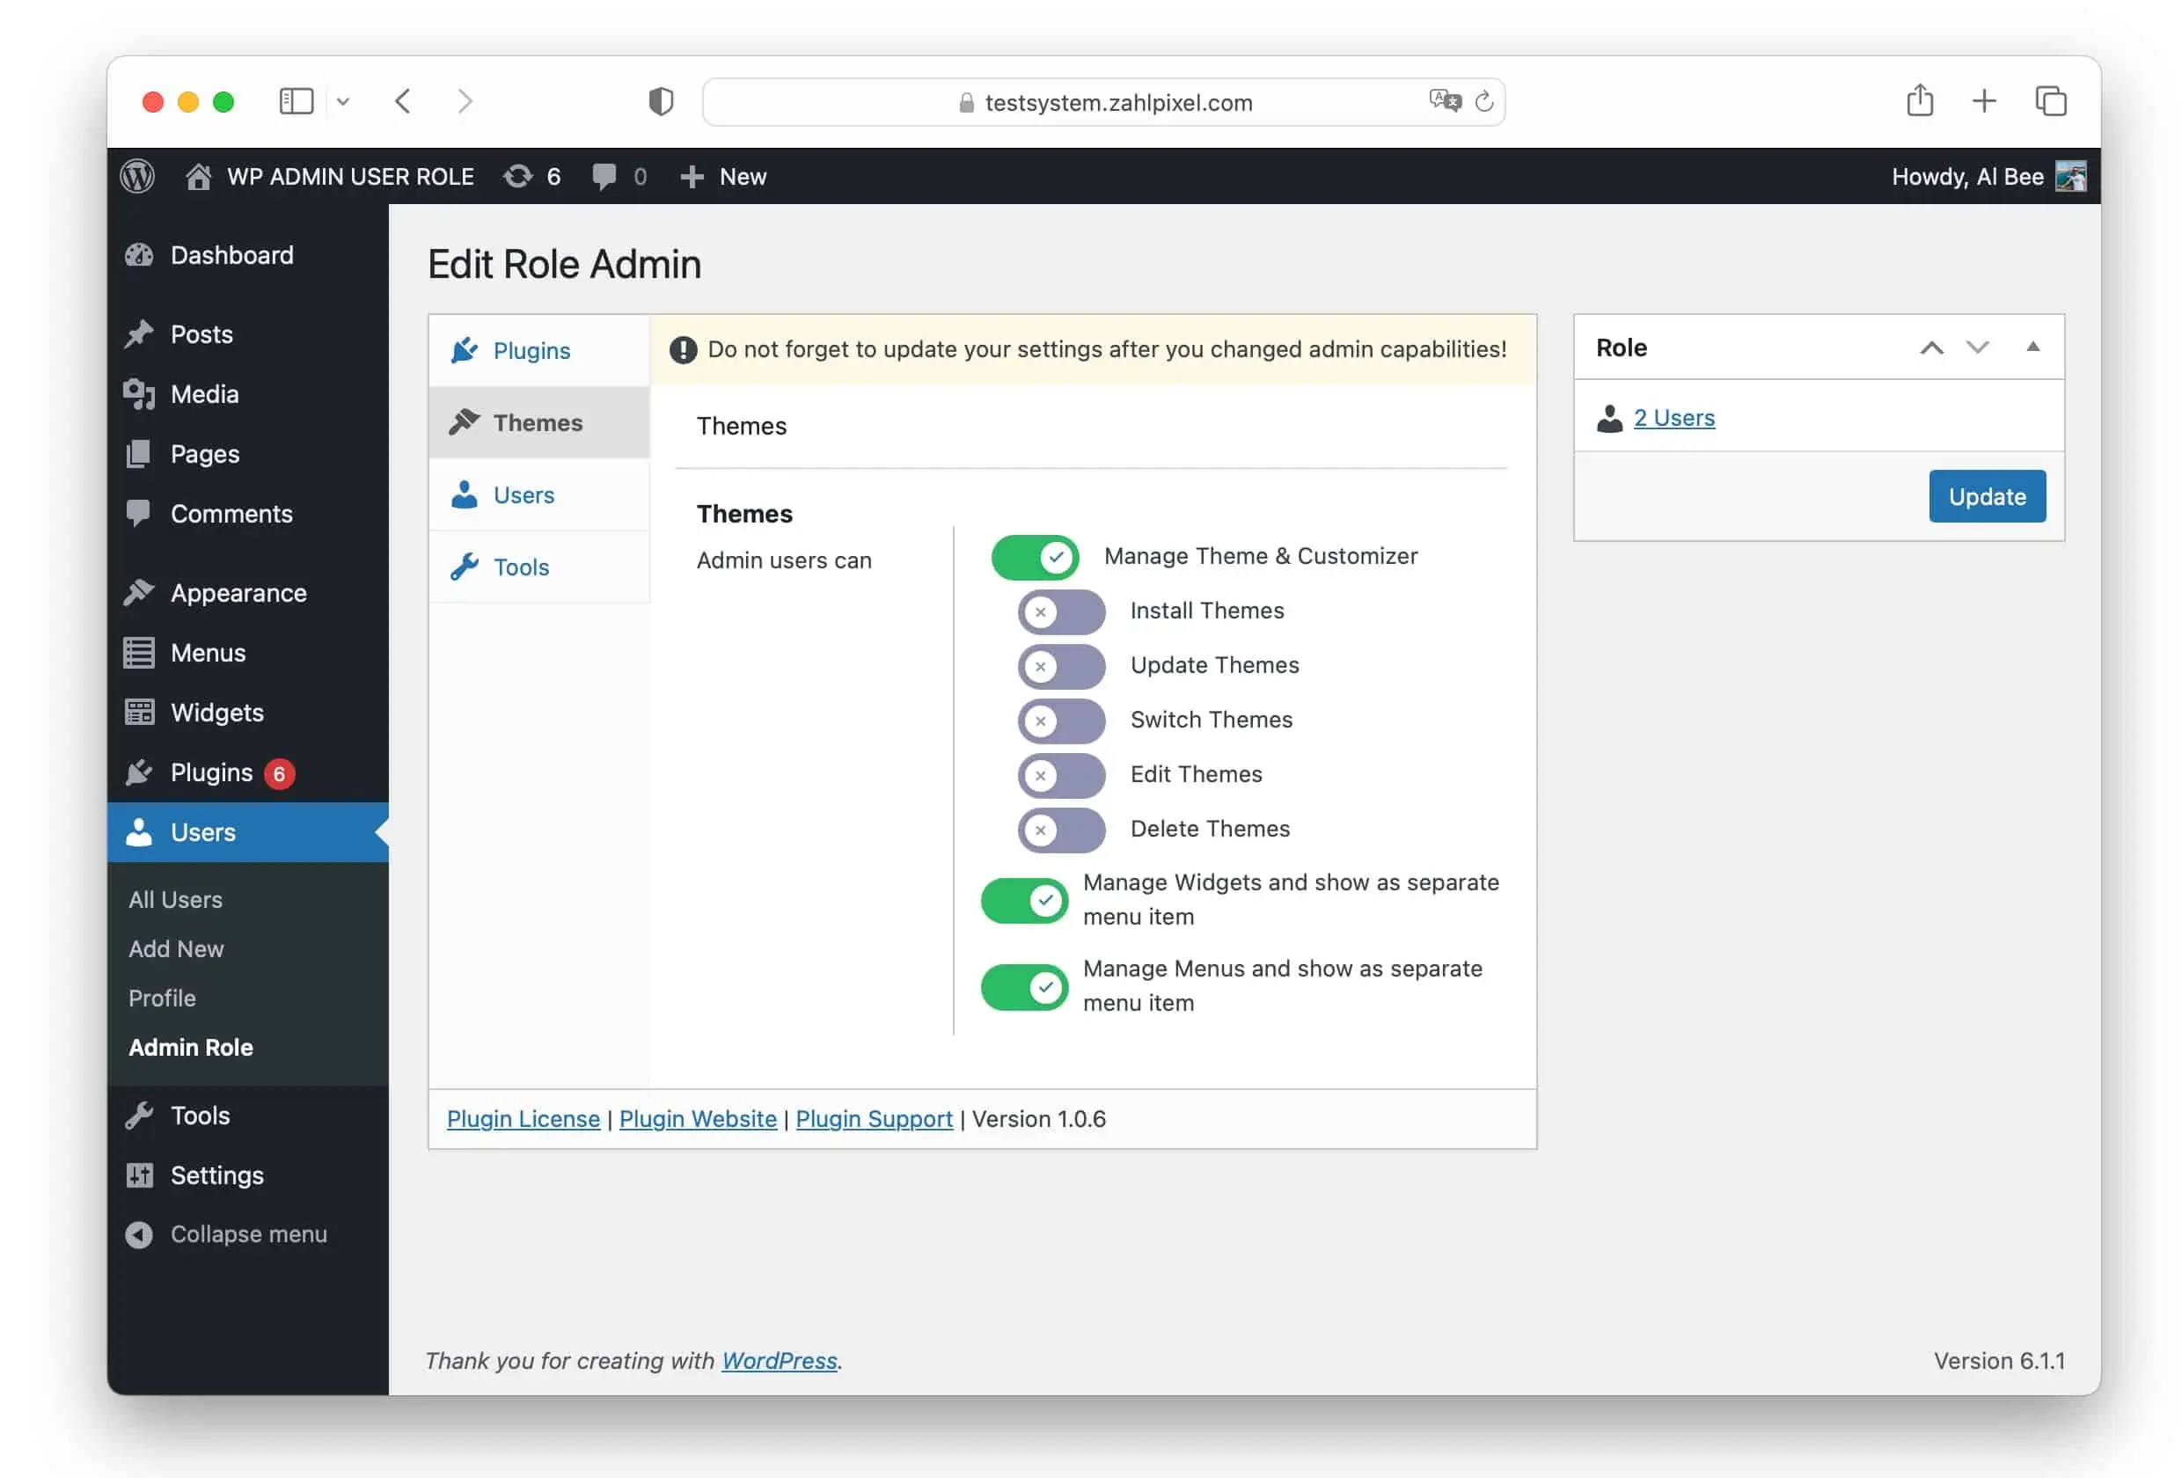Screen dimensions: 2182x1478
Task: Switch to the Tools settings tab
Action: (539, 567)
